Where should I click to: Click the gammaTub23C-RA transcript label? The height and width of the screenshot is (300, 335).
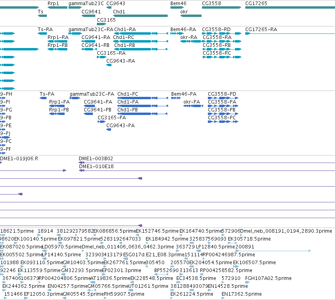point(91,30)
